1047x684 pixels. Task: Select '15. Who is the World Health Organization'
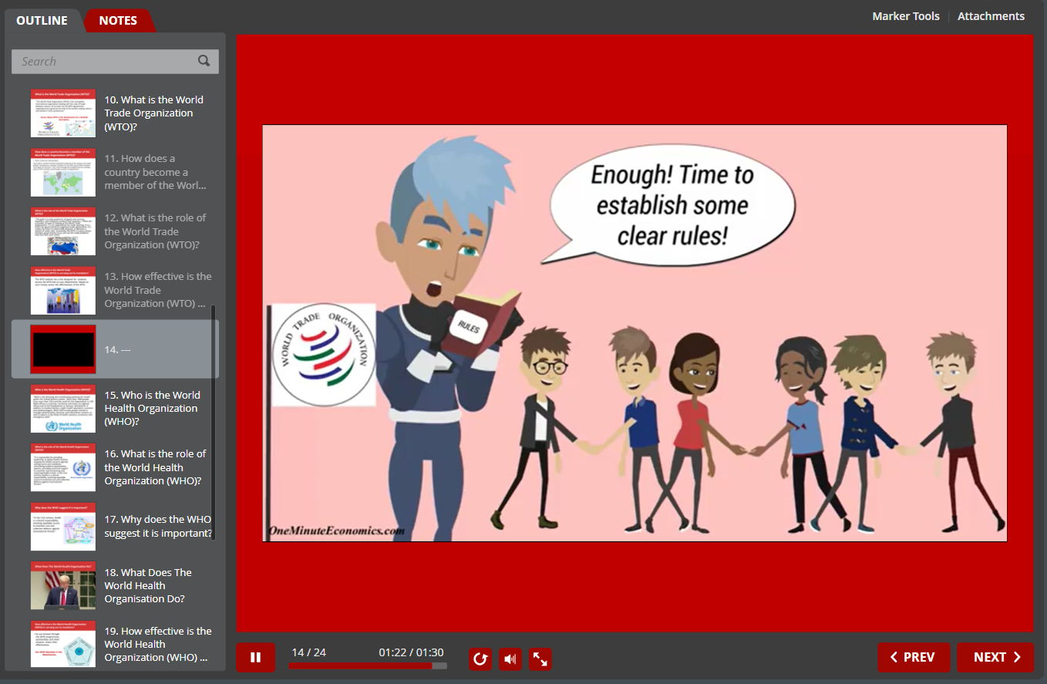(x=153, y=408)
